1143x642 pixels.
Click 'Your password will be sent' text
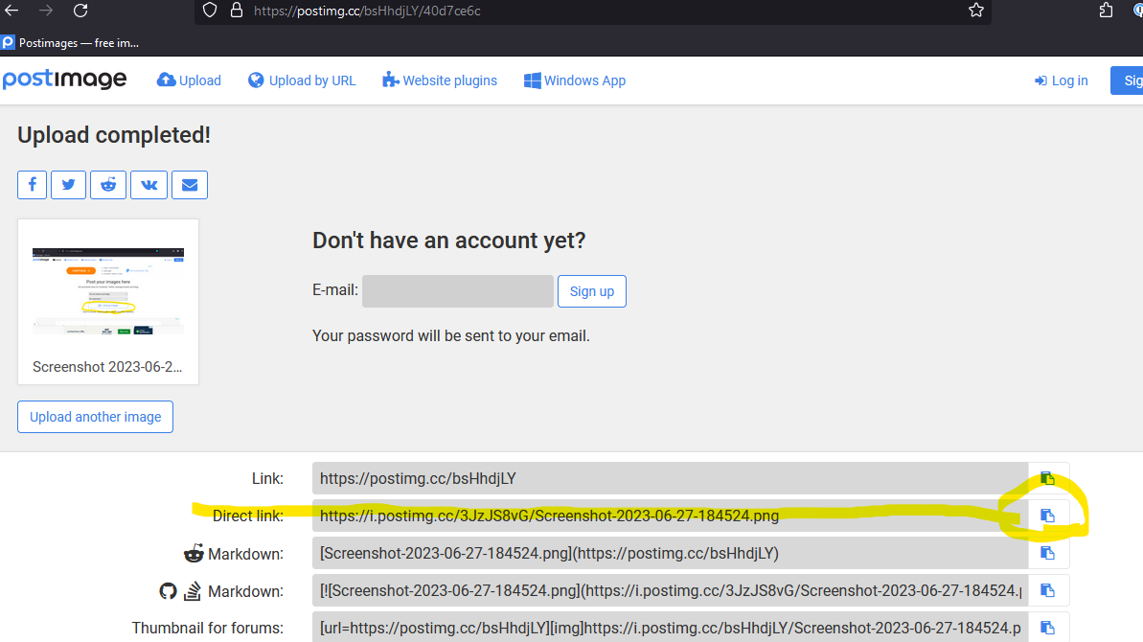[451, 336]
